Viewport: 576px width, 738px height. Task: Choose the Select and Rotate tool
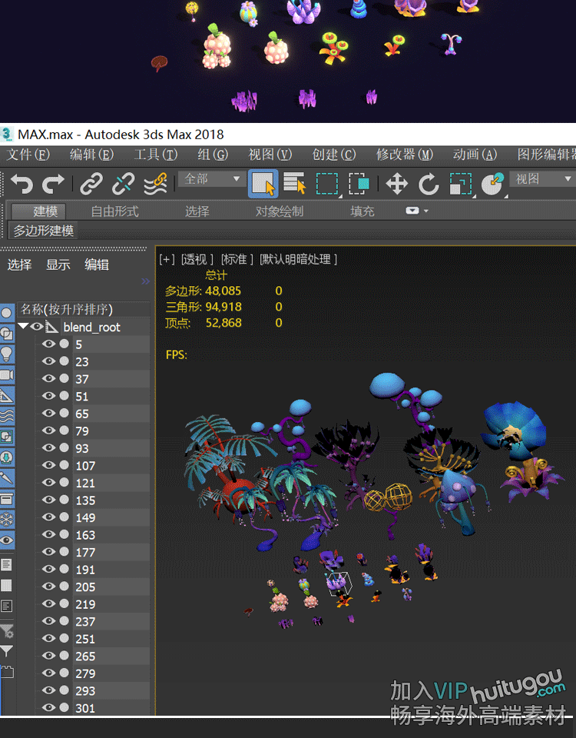428,184
